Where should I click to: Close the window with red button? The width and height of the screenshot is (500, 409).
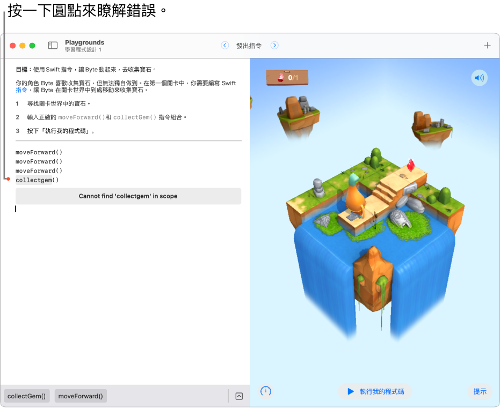[x=13, y=46]
